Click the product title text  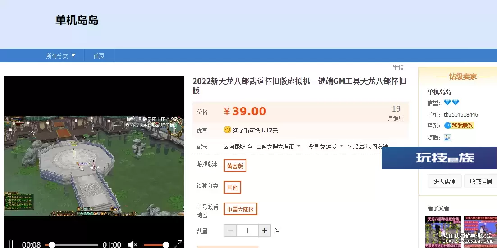click(x=299, y=86)
